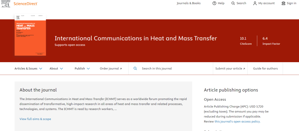Click the magnifier icon in journal search
The height and width of the screenshot is (131, 299).
tap(135, 69)
